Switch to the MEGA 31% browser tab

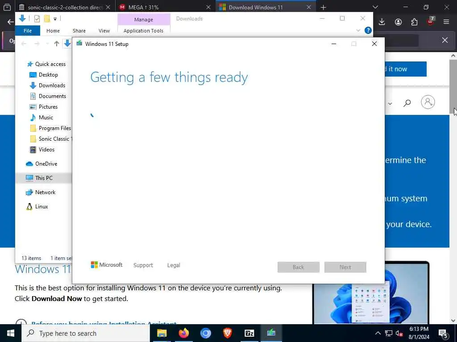[165, 7]
